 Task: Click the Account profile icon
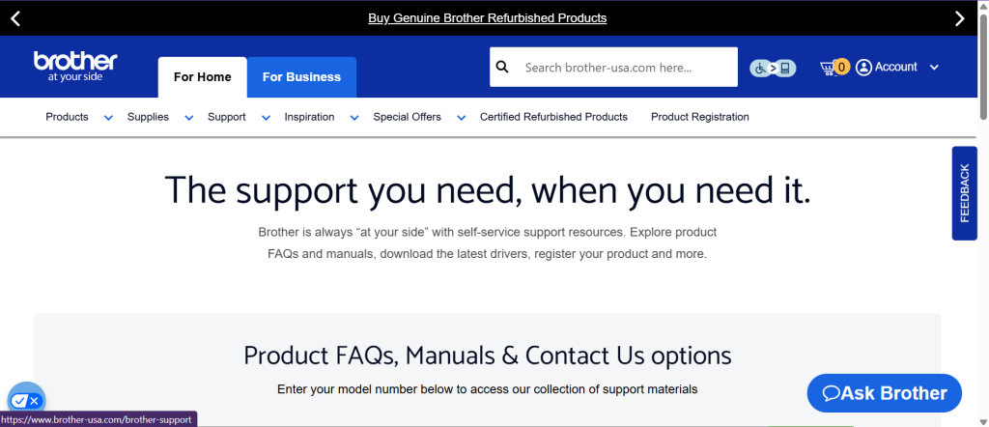coord(863,68)
